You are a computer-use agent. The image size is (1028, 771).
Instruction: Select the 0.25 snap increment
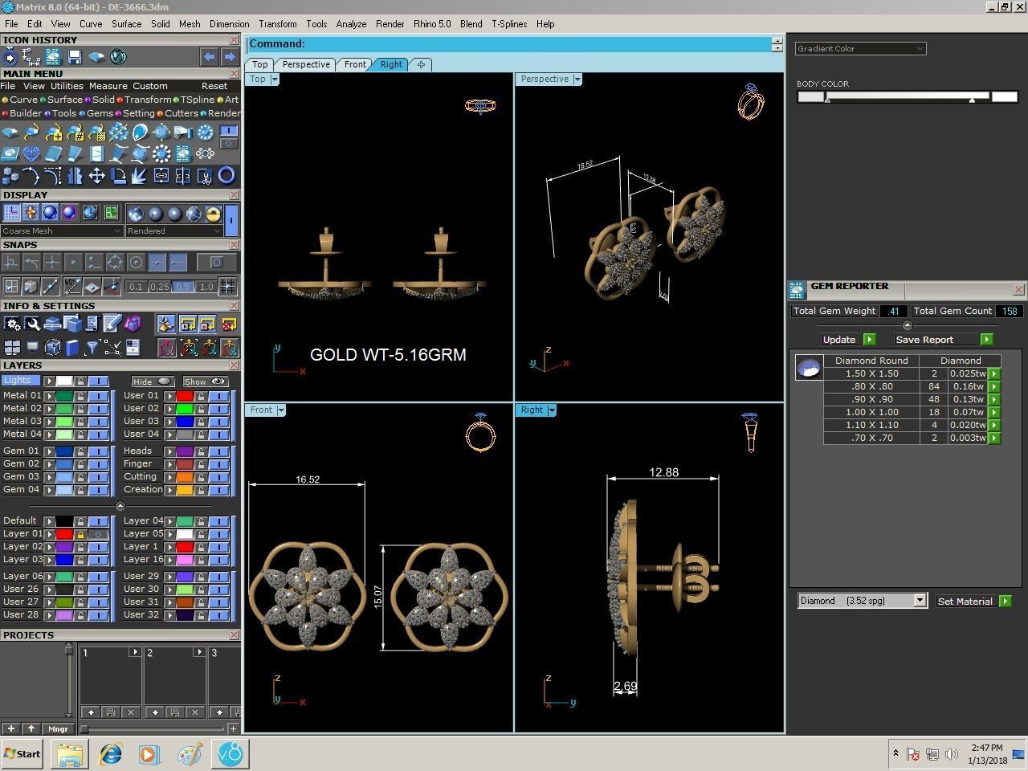pyautogui.click(x=159, y=287)
